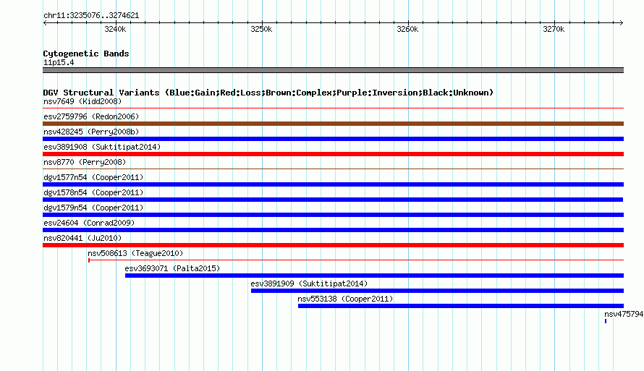Screen dimensions: 644x371
Task: Select the blue esv24604 gain bar
Action: pos(333,230)
